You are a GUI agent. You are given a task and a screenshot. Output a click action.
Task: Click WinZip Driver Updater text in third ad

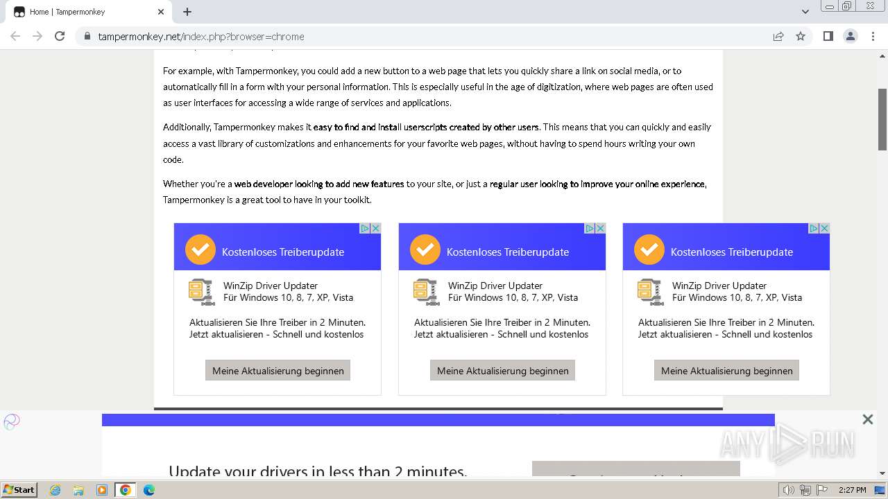[719, 286]
